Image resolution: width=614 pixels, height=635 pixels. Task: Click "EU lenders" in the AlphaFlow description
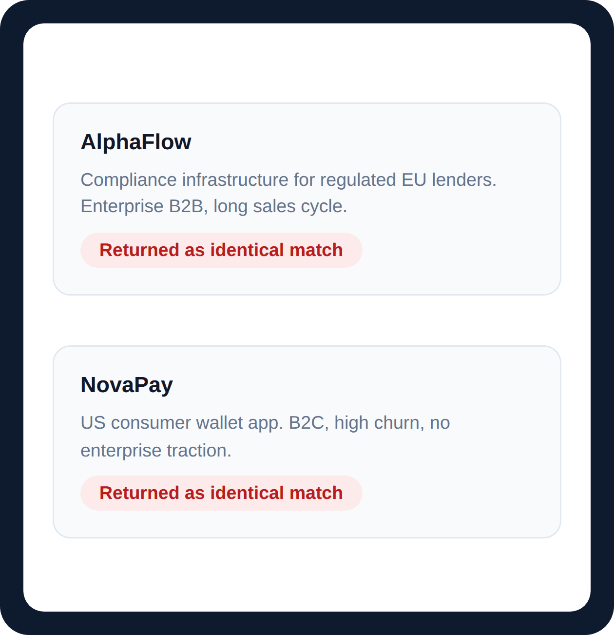[x=448, y=180]
